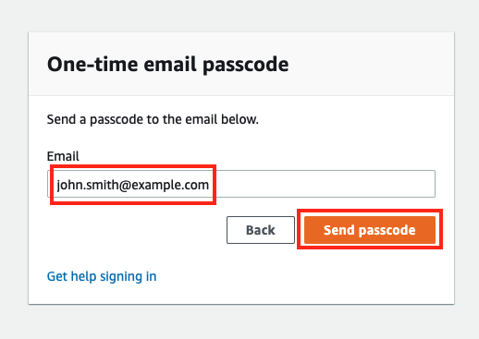The image size is (479, 339).
Task: Click the gray page background outside the card
Action: tap(239, 16)
